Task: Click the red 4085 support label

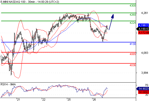Action: point(133,54)
